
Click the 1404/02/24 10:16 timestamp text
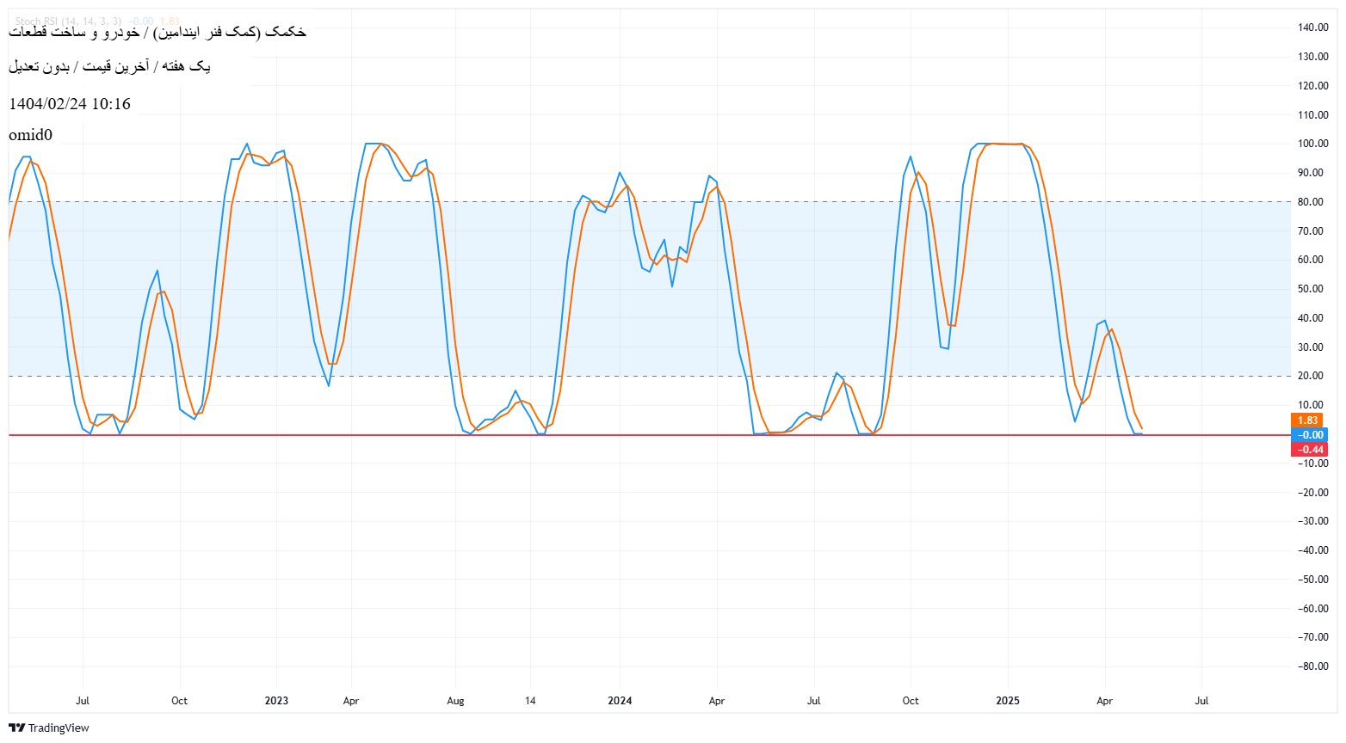click(69, 103)
